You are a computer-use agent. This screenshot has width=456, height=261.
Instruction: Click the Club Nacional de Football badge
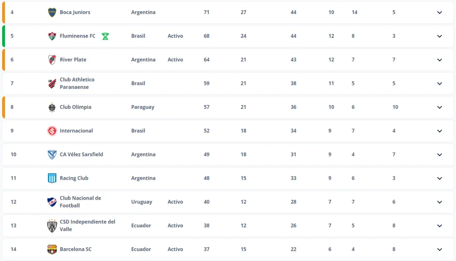tap(52, 201)
